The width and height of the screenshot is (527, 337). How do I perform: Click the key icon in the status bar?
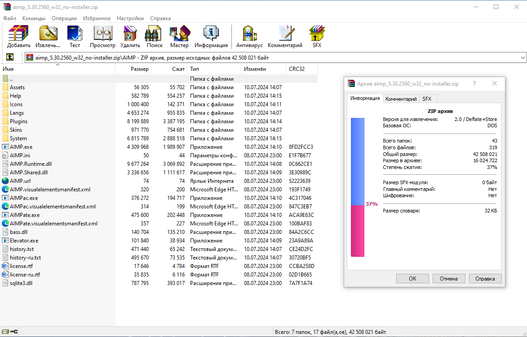[x=14, y=332]
